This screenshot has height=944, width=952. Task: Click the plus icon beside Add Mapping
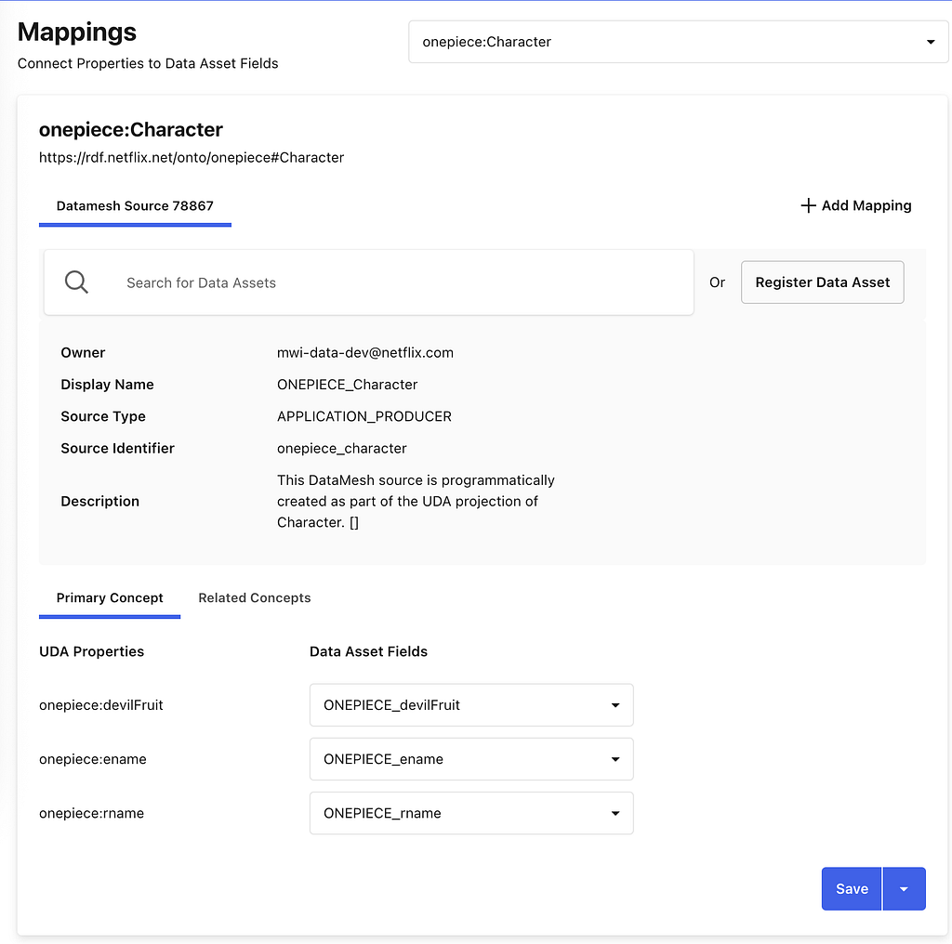tap(808, 205)
